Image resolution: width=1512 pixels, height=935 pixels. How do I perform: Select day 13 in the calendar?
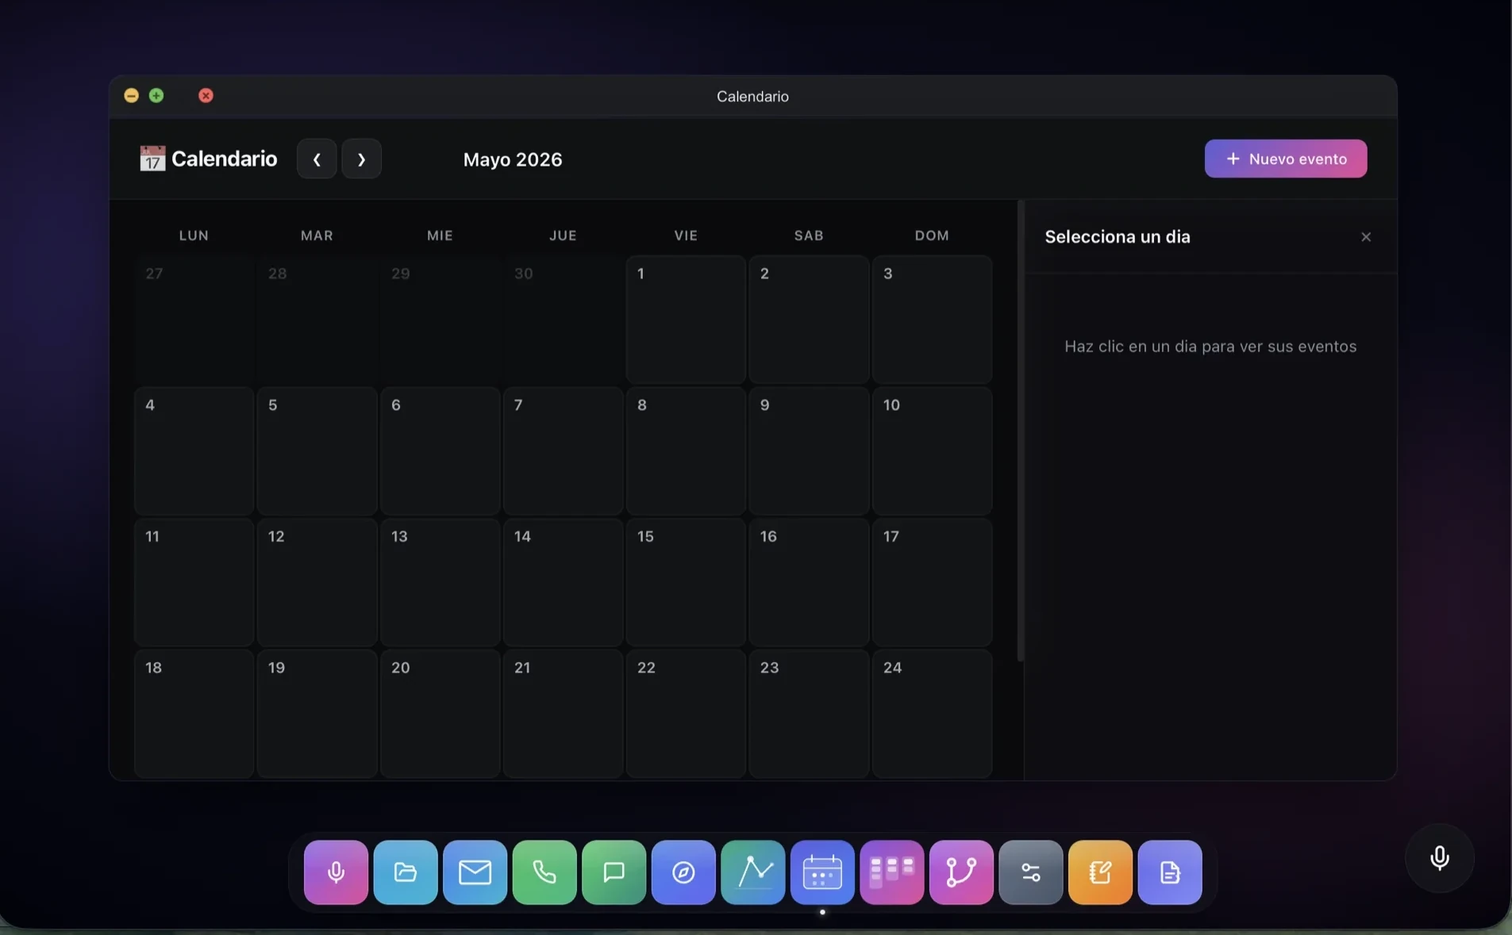(x=440, y=583)
